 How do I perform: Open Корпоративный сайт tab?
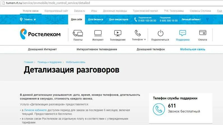[56, 11]
